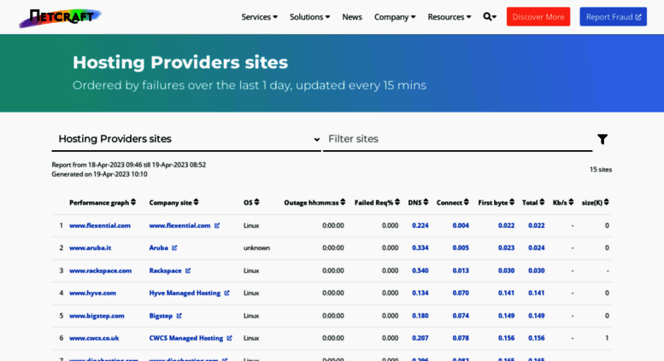Click the Report Fraud button

[614, 17]
